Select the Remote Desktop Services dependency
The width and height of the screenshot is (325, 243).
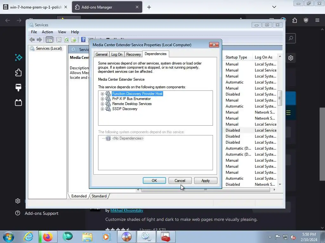click(x=132, y=104)
